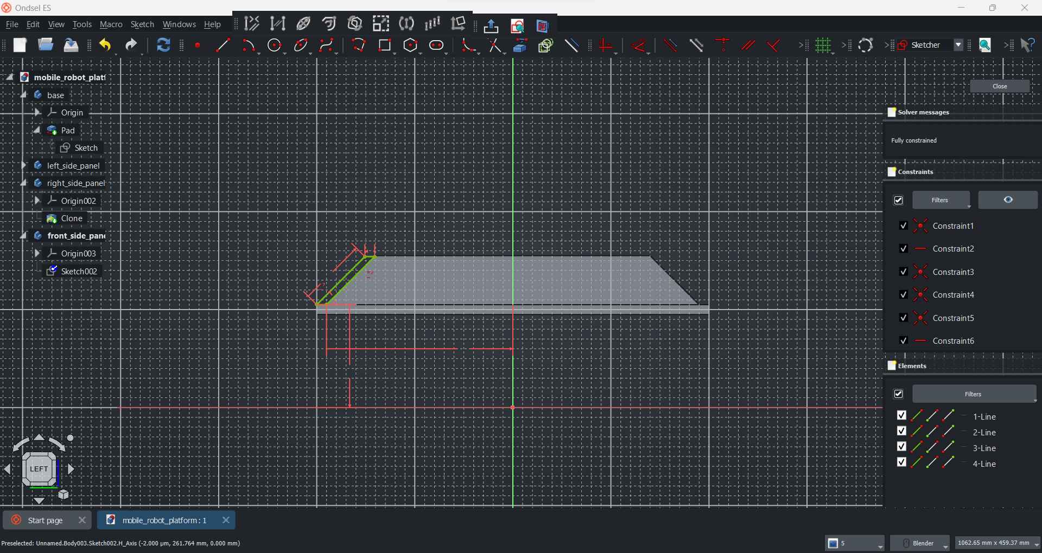This screenshot has height=553, width=1042.
Task: Select the Carbon copy tool
Action: [546, 46]
